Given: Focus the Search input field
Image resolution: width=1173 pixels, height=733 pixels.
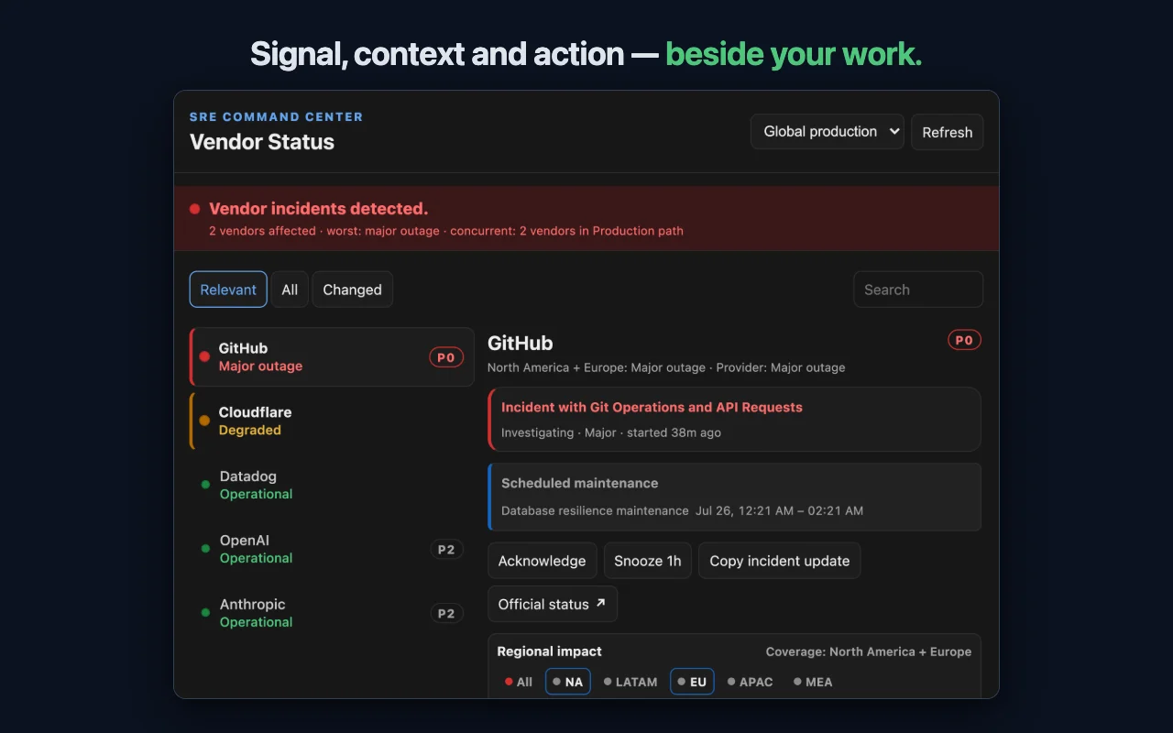Looking at the screenshot, I should 917,290.
